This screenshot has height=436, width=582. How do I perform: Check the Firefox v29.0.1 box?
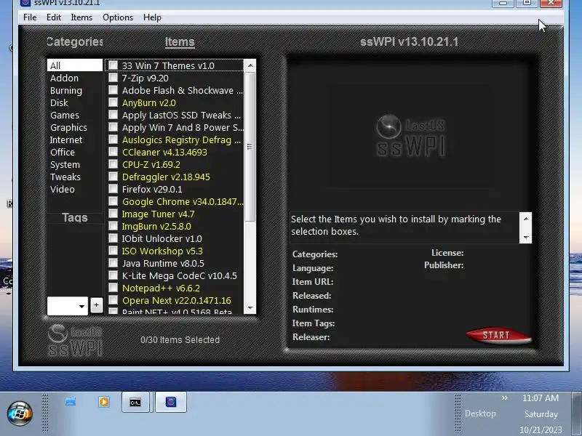[x=113, y=189]
